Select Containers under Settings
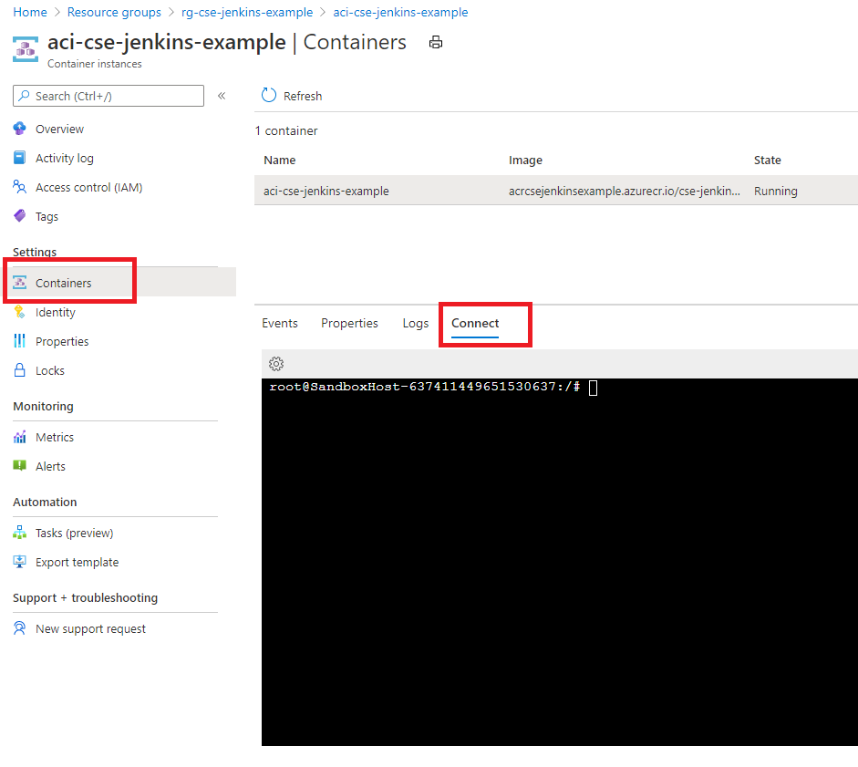The height and width of the screenshot is (767, 858). 64,283
